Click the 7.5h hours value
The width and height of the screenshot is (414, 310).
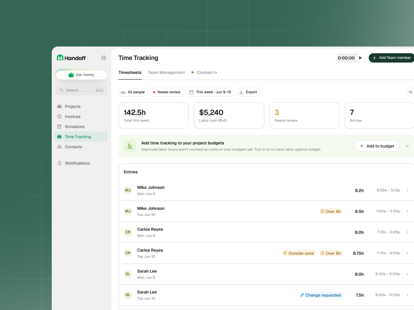click(x=360, y=295)
